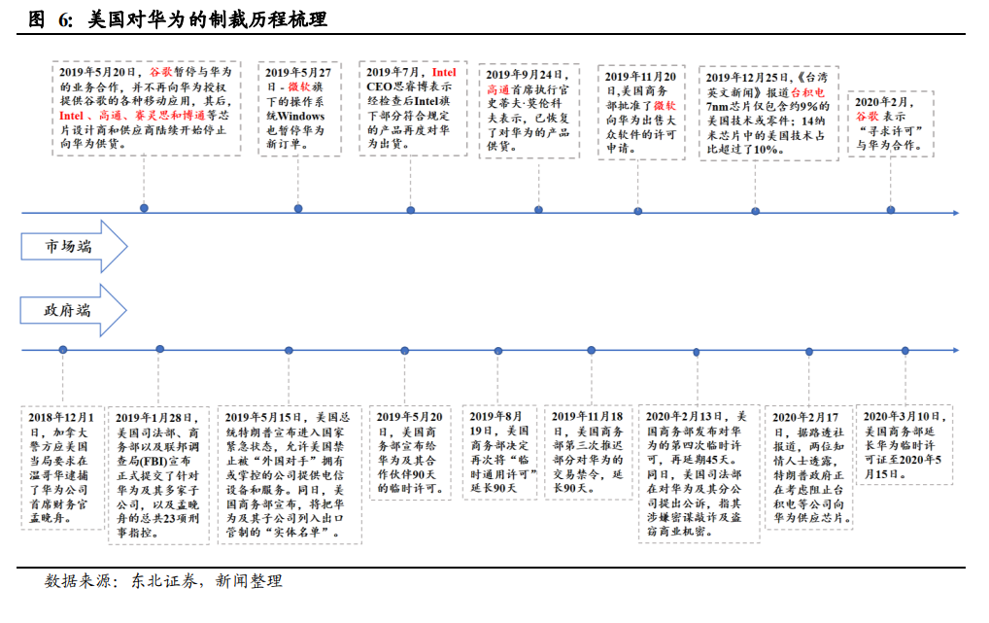Click government timeline dot above 2019年1月28日
Screen dimensions: 989x623
(x=160, y=349)
